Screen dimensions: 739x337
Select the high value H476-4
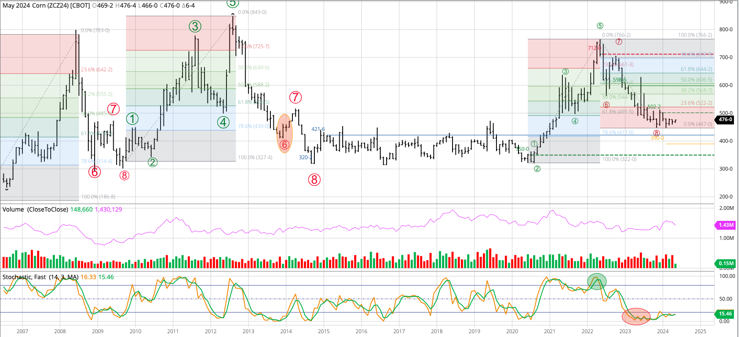tap(126, 5)
